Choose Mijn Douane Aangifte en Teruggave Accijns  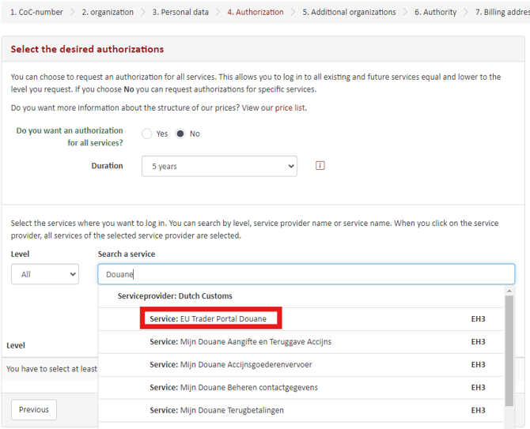301,341
